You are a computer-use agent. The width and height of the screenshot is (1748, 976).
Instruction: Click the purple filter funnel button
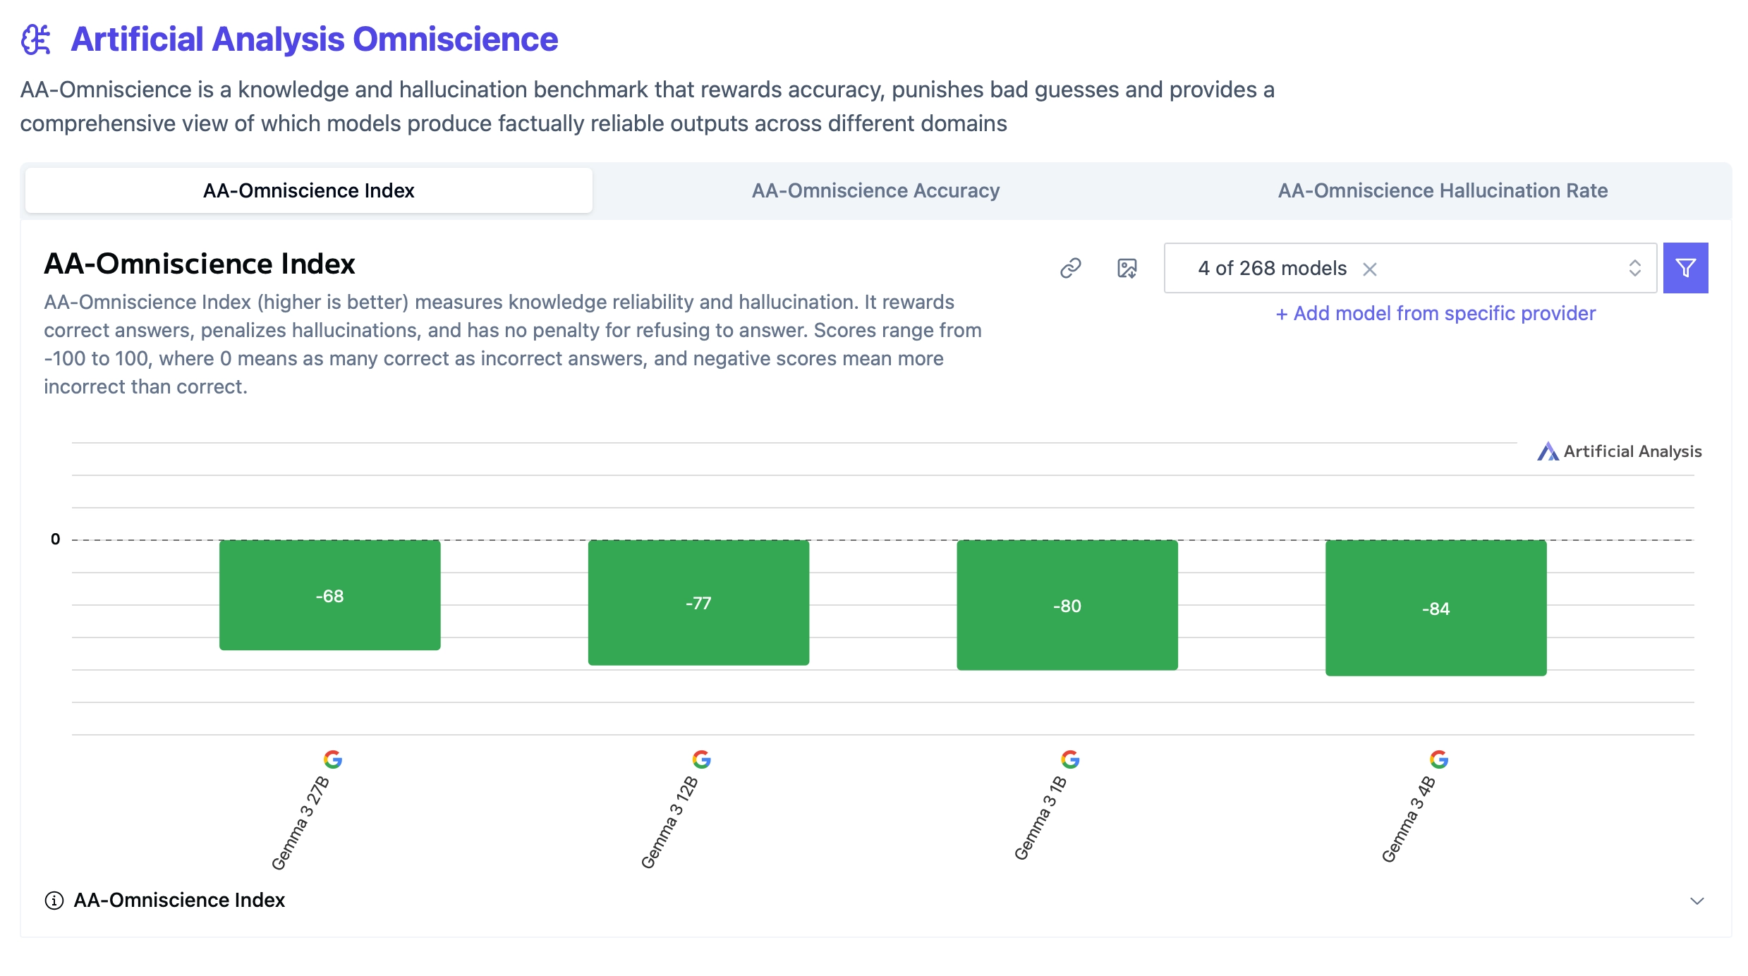[x=1685, y=268]
